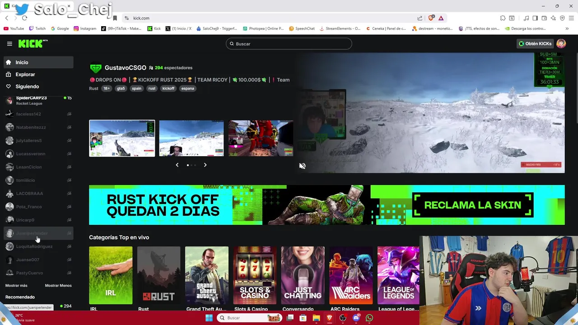Click RECLAMA LA SKIN banner button

pos(473,205)
